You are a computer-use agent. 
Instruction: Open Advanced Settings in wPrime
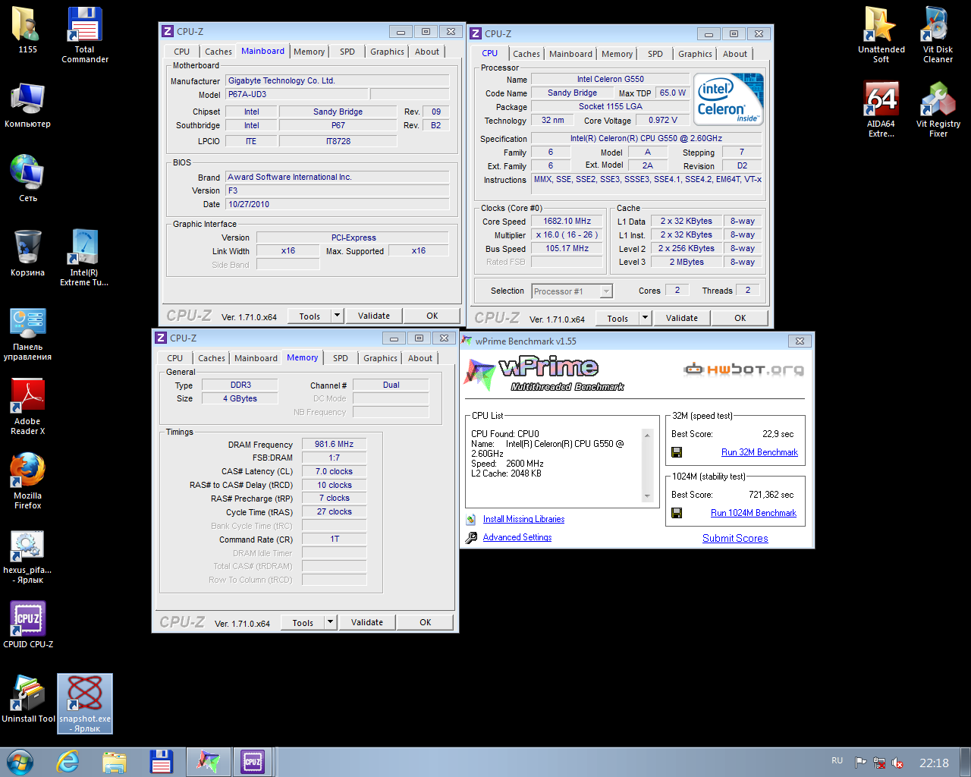coord(517,537)
